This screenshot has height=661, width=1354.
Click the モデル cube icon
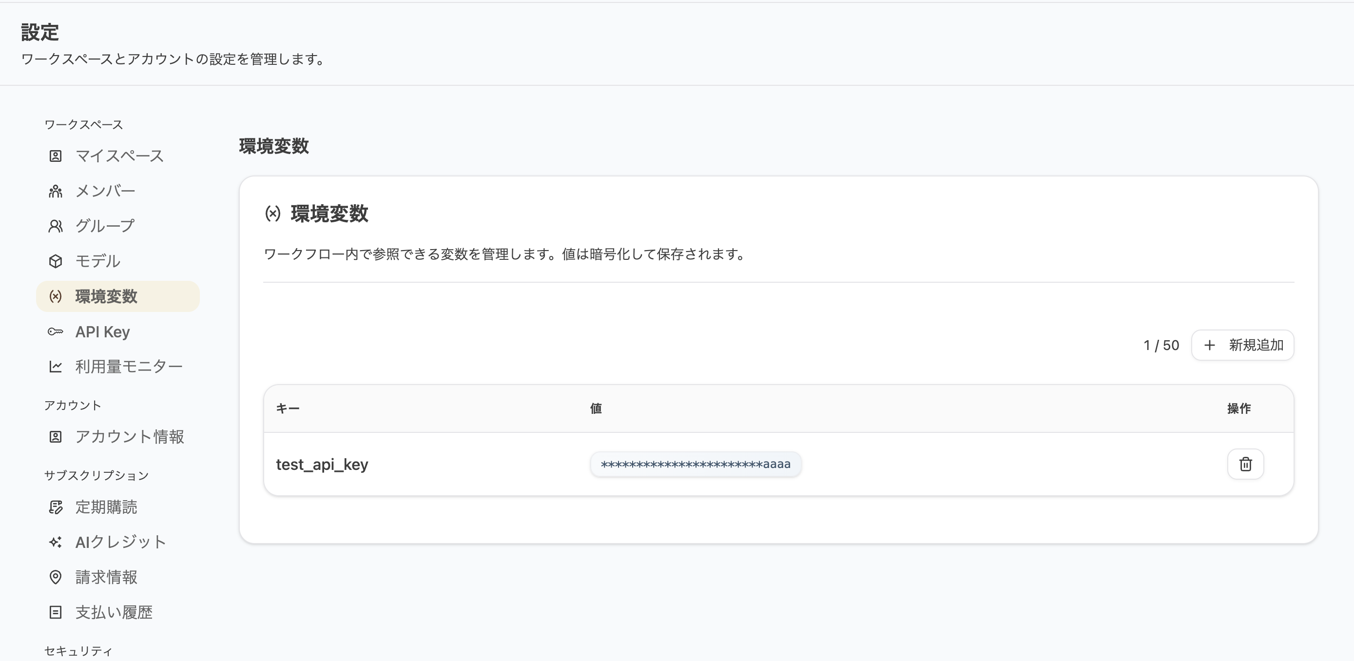[x=55, y=261]
